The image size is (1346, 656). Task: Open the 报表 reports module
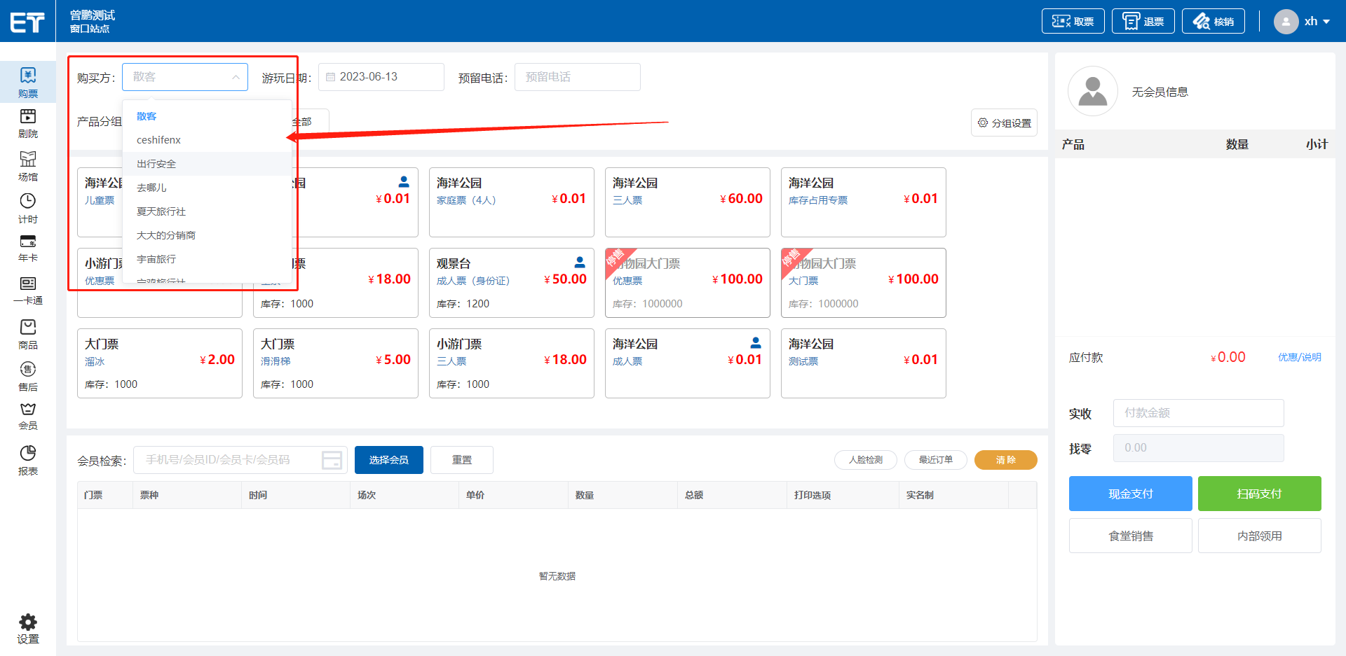(28, 460)
